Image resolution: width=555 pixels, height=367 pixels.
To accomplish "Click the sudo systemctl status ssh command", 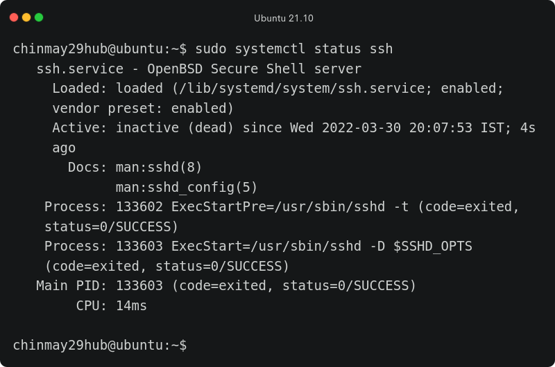I will (293, 48).
